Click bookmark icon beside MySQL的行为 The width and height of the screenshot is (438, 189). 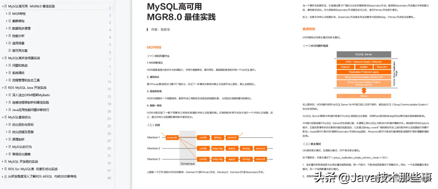10,147
